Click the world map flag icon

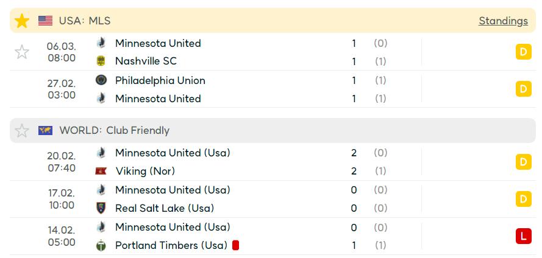(x=45, y=130)
